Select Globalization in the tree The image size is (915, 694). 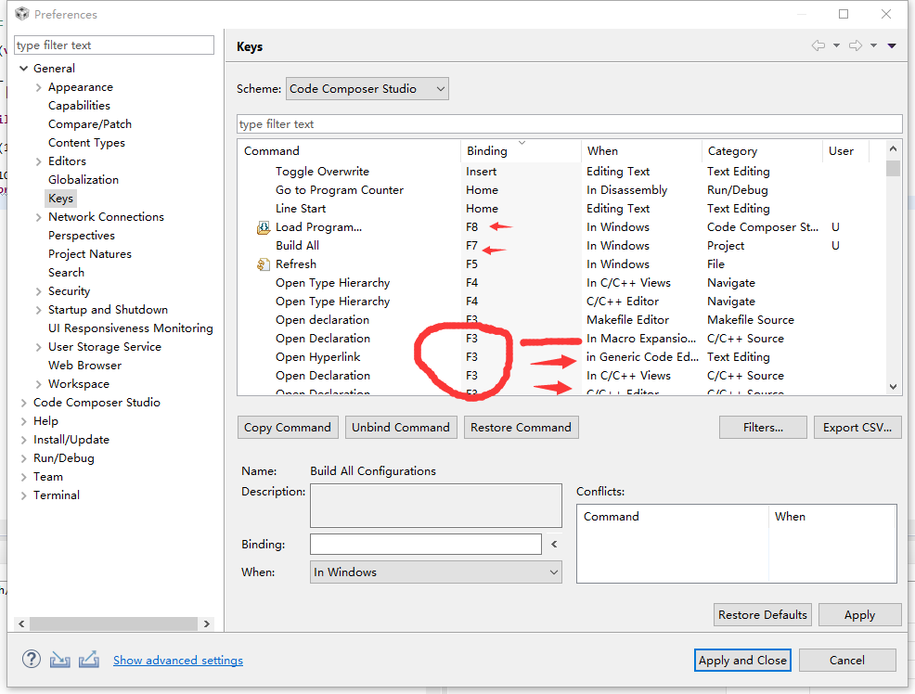click(84, 180)
